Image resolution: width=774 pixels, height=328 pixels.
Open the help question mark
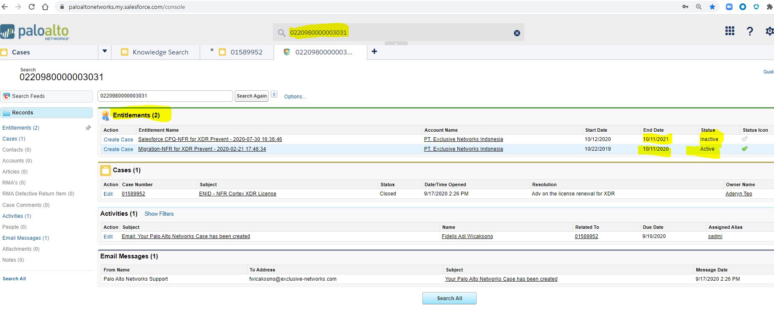pyautogui.click(x=750, y=31)
